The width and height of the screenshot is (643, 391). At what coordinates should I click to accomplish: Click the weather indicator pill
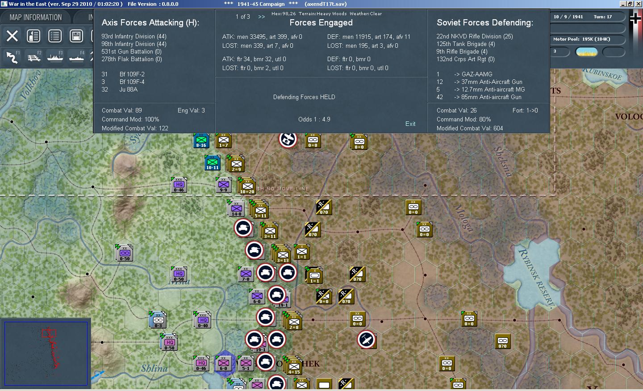[587, 52]
